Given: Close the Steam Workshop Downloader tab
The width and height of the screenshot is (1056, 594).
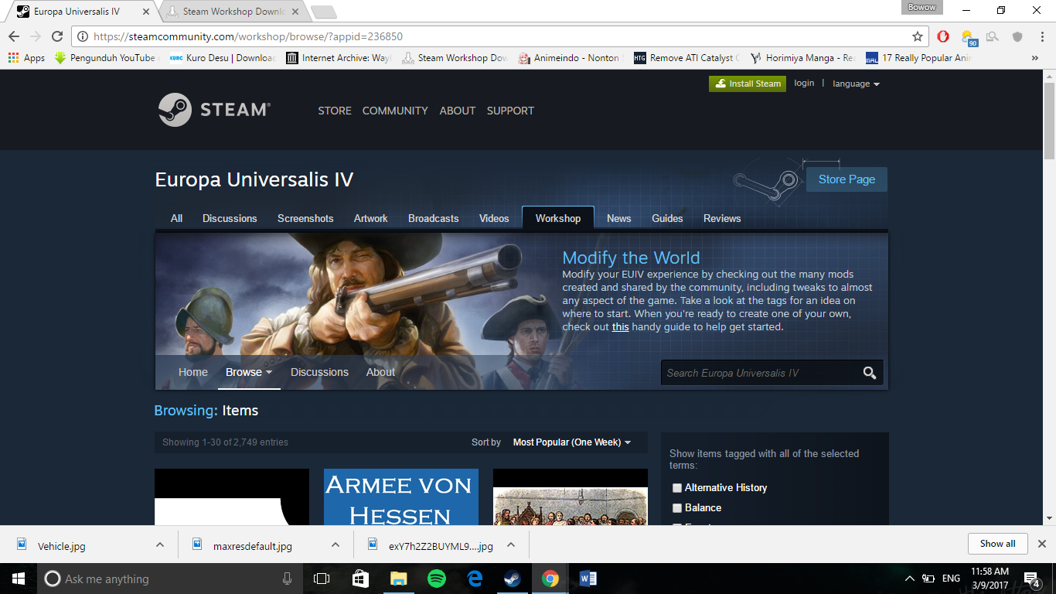Looking at the screenshot, I should [295, 12].
